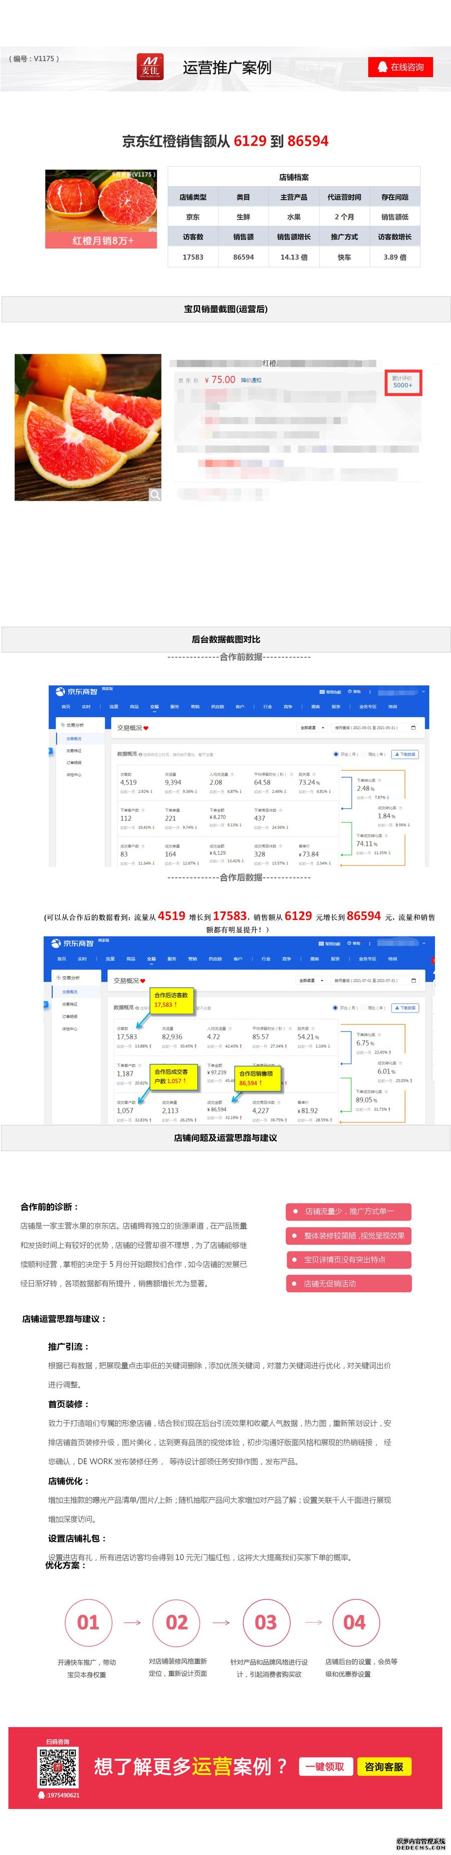The image size is (451, 1855).
Task: Click 下载数据 button in July dashboard
Action: [x=405, y=1008]
